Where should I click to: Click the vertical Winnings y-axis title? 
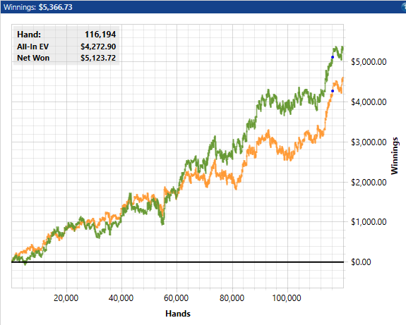click(394, 156)
